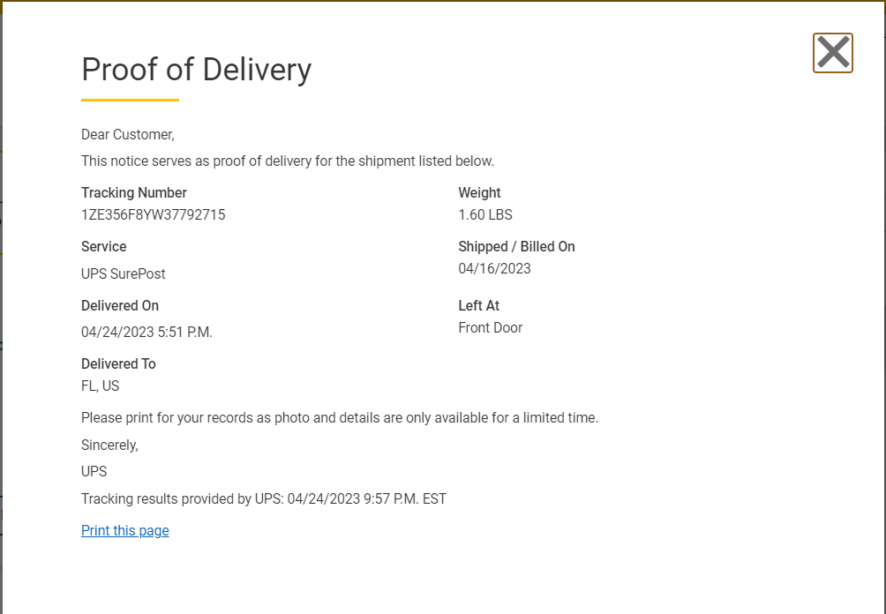Click the Front Door location text
The height and width of the screenshot is (614, 886).
pos(491,327)
